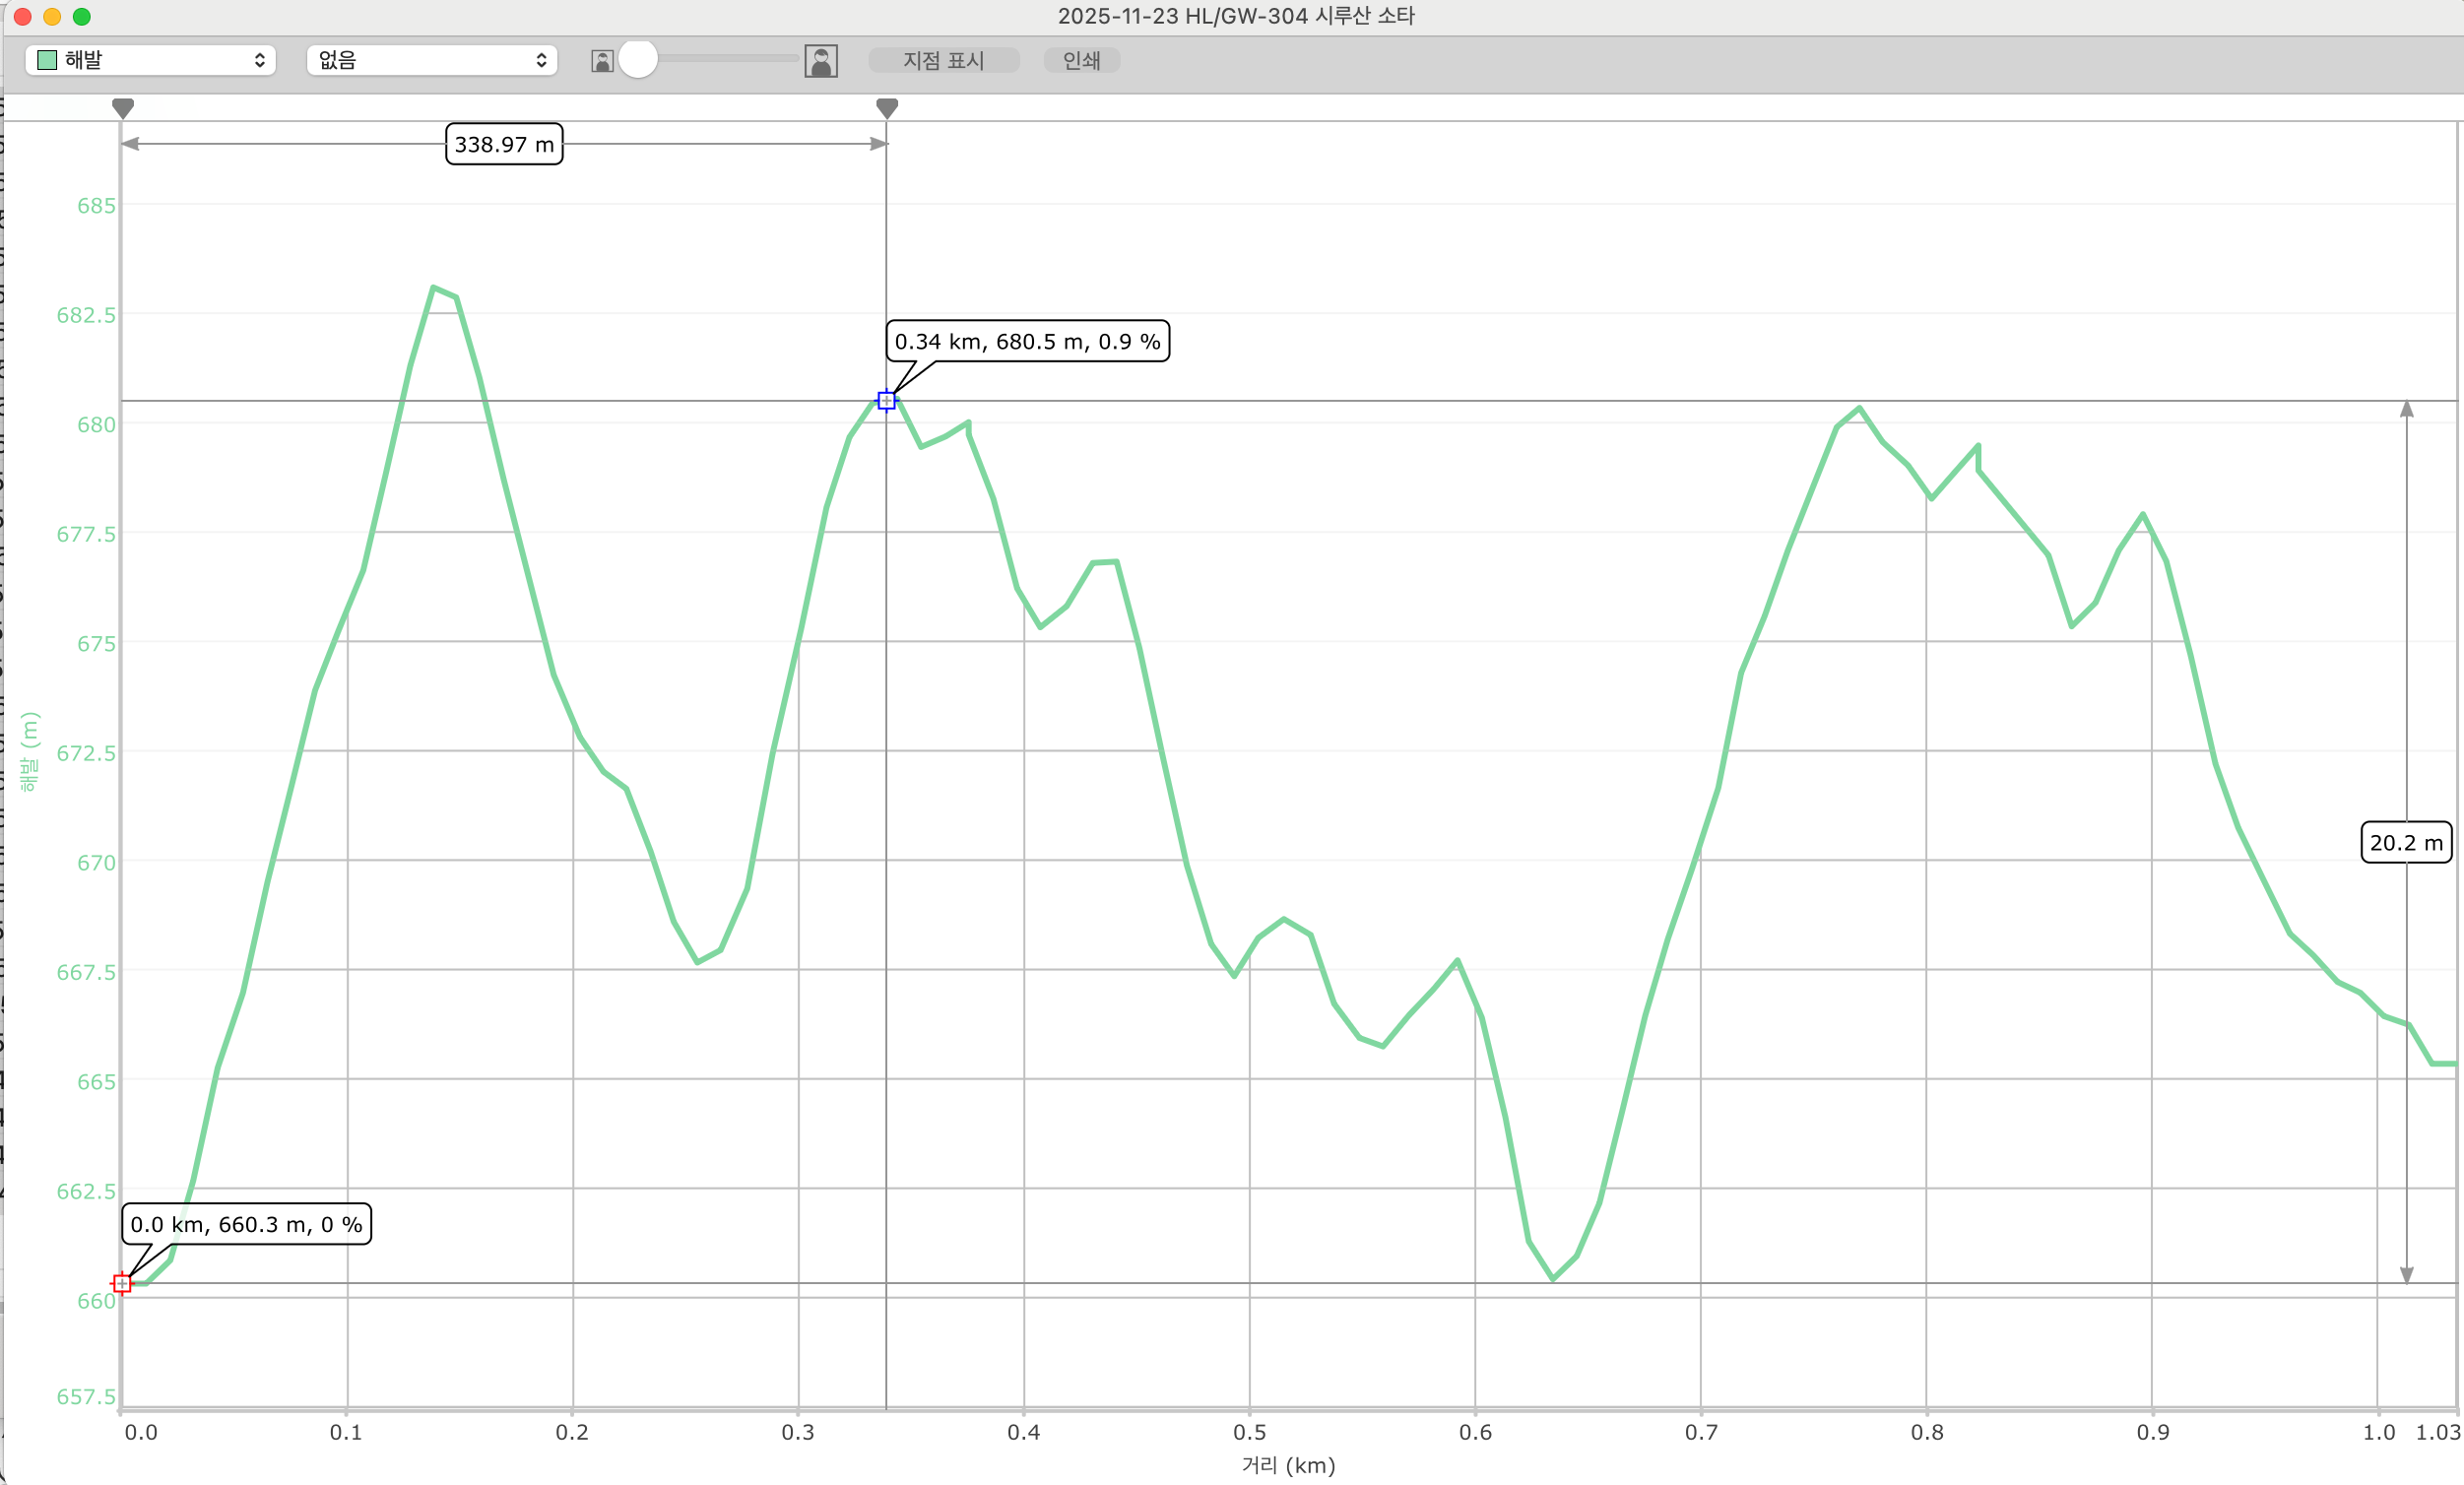
Task: Click the zoom slider knob
Action: (x=638, y=60)
